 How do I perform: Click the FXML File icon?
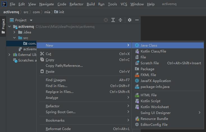pyautogui.click(x=137, y=75)
